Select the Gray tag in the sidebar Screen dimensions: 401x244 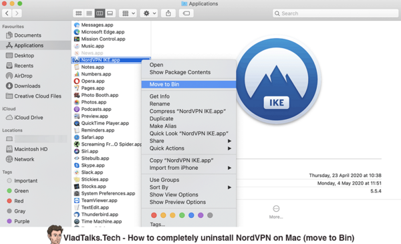pyautogui.click(x=16, y=211)
